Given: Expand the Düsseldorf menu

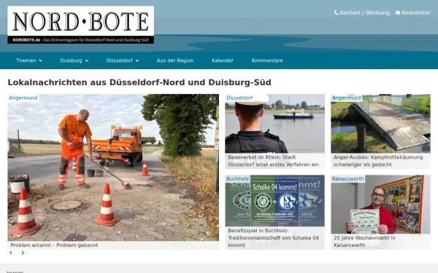Looking at the screenshot, I should tap(123, 60).
